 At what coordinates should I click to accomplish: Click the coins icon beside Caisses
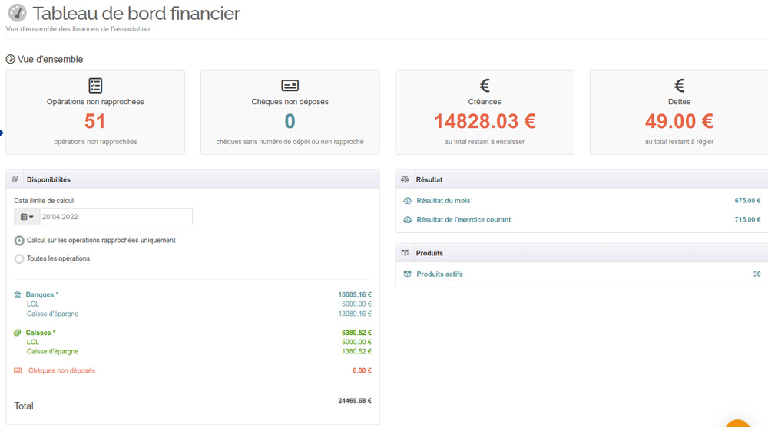(x=18, y=333)
